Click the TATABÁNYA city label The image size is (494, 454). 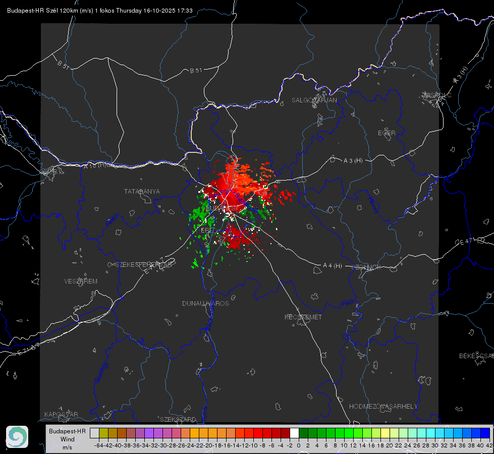pyautogui.click(x=142, y=192)
